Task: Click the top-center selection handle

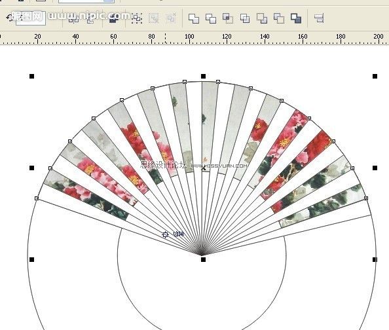Action: click(203, 76)
